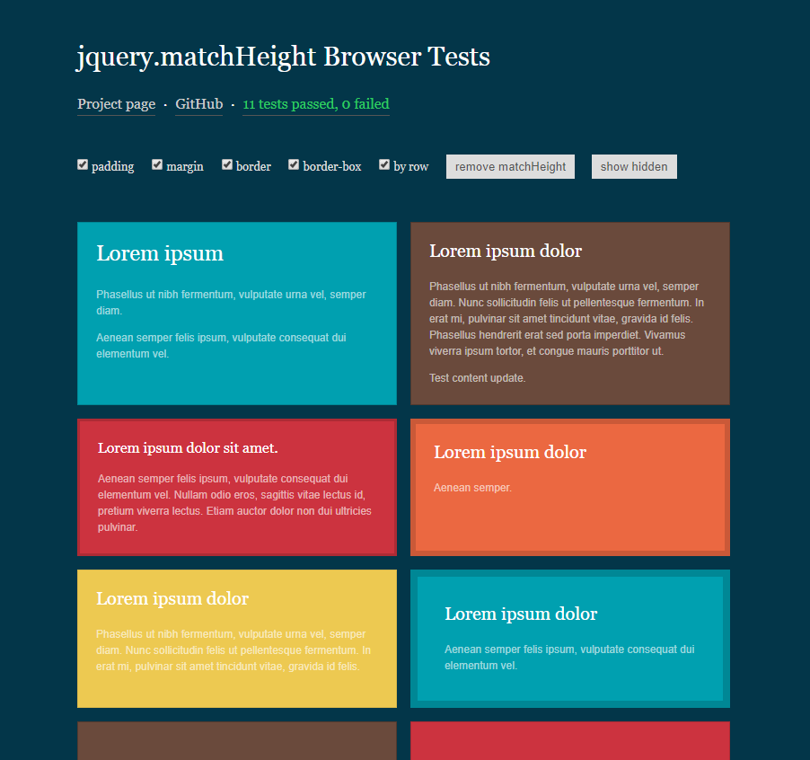Click the paragraph in the bordered teal box

(569, 658)
